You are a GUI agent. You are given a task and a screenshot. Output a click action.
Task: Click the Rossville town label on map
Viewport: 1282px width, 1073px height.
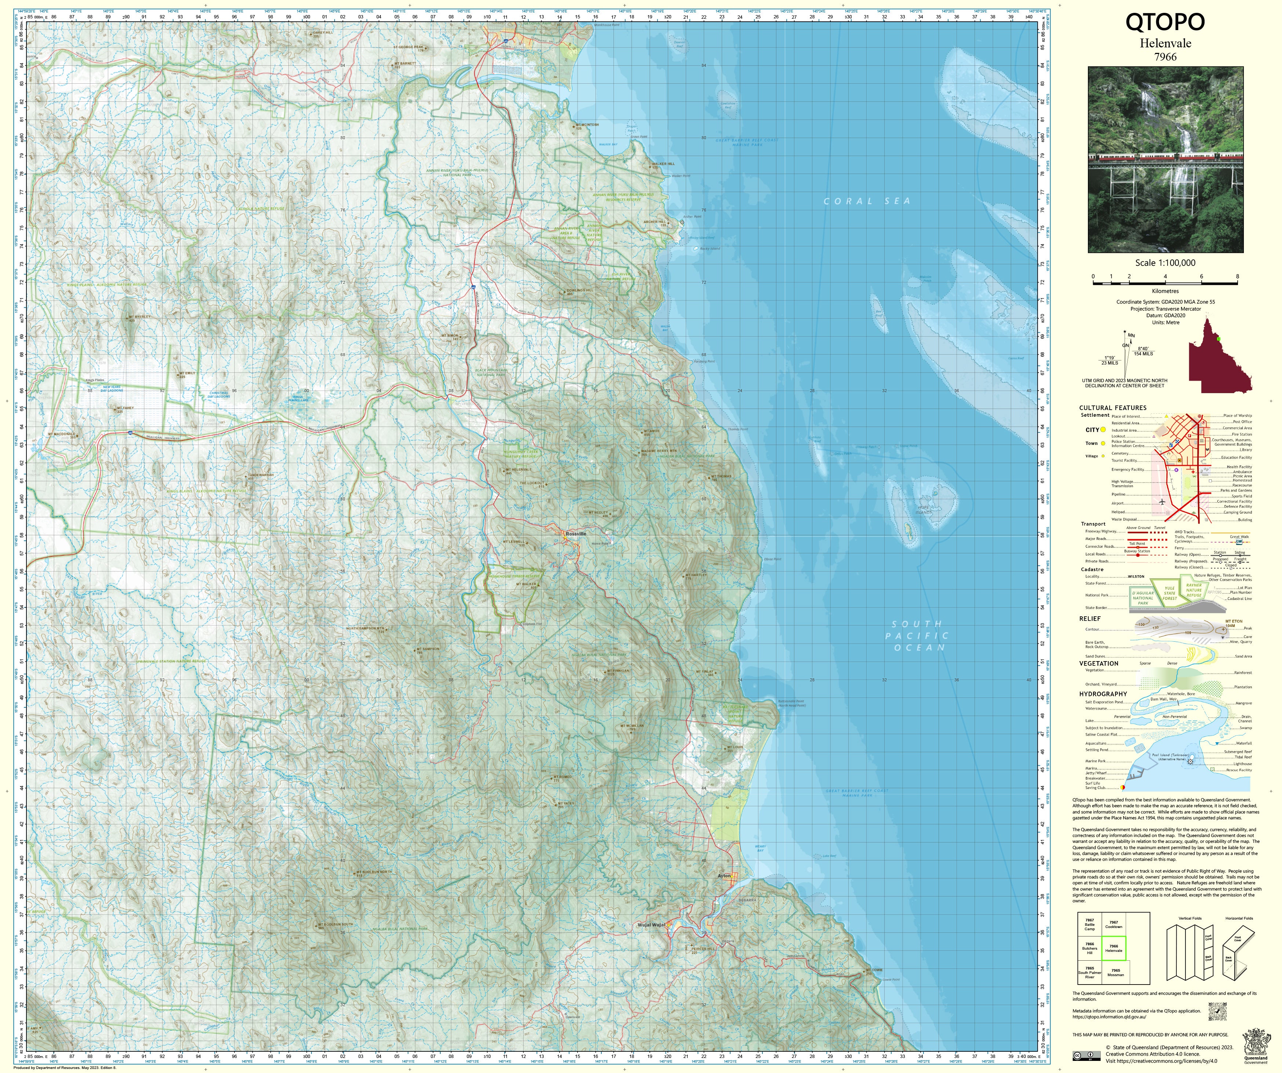pos(576,534)
